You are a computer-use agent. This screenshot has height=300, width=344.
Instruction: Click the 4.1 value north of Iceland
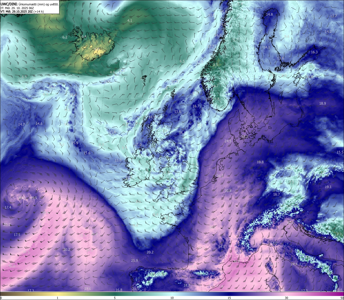pyautogui.click(x=130, y=21)
